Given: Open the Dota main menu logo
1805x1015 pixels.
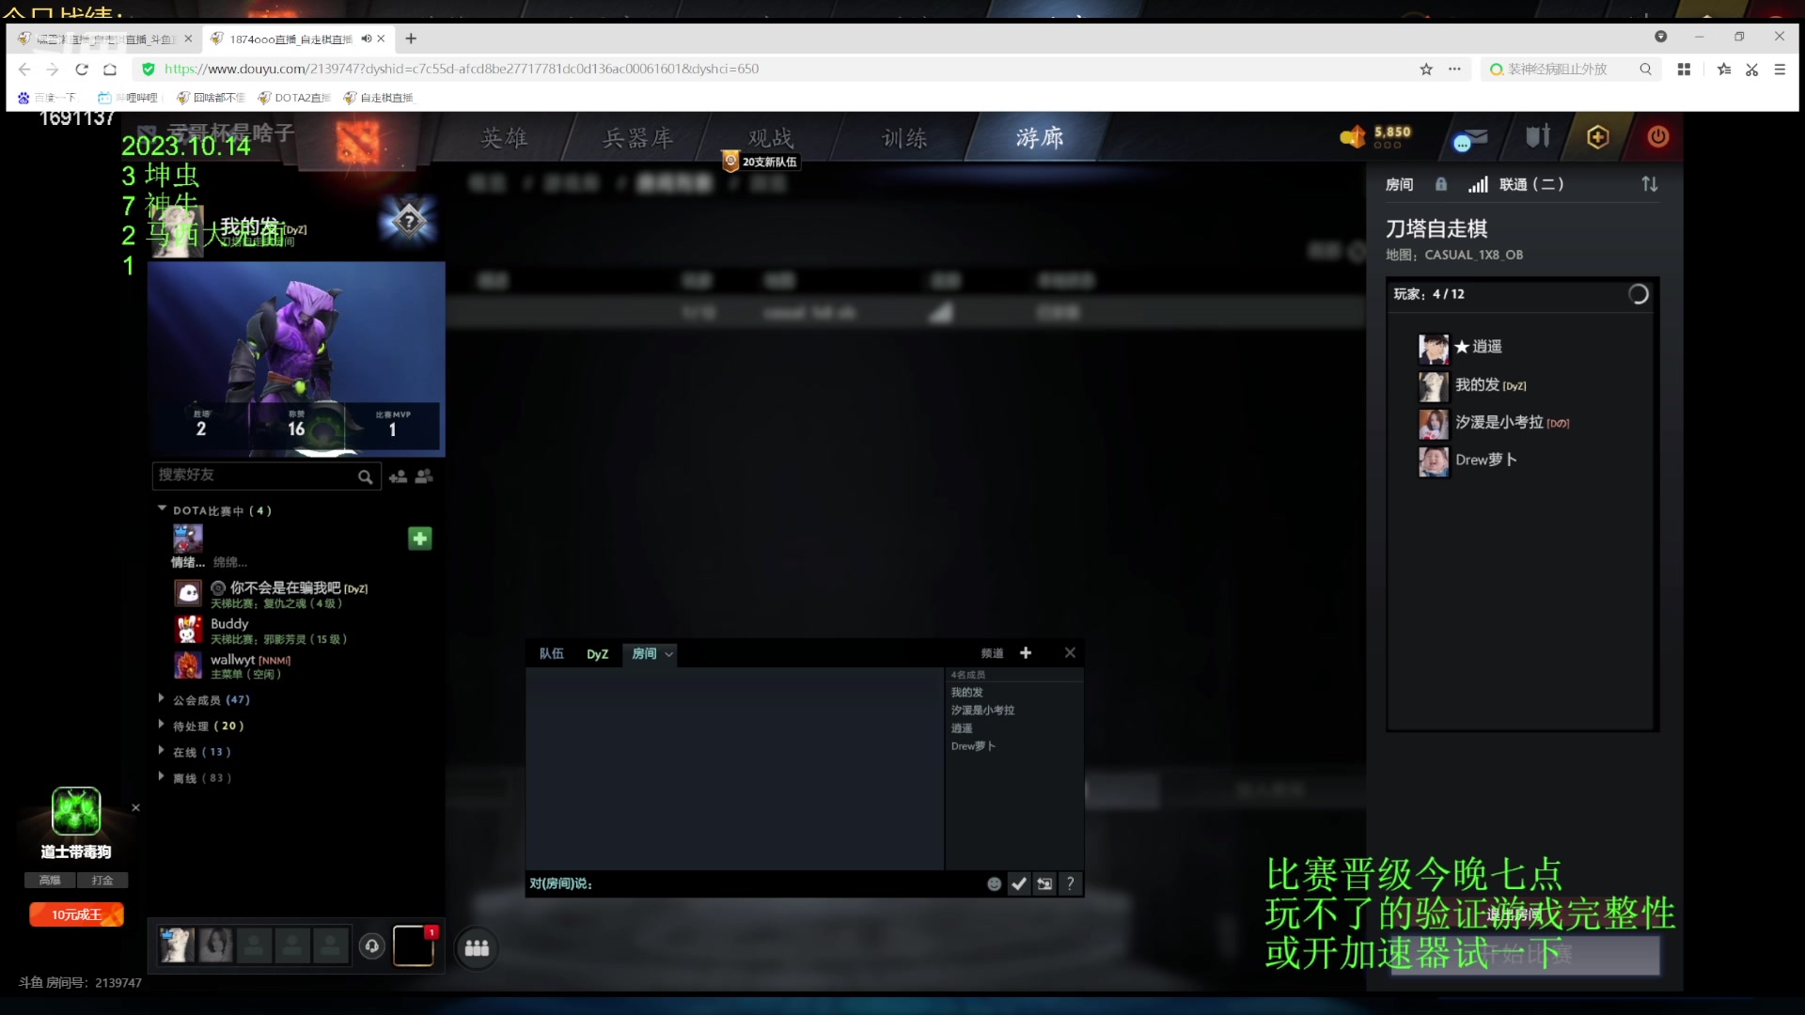Looking at the screenshot, I should point(358,143).
